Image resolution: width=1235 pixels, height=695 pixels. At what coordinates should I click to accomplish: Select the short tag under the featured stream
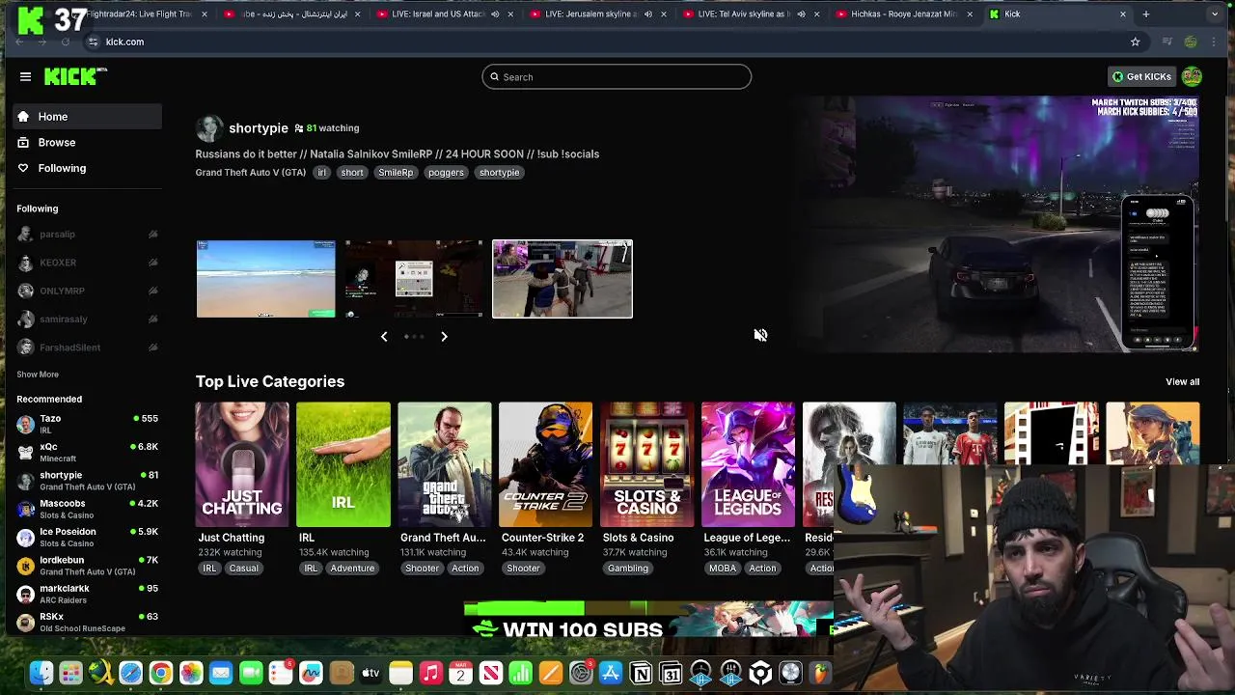[352, 173]
